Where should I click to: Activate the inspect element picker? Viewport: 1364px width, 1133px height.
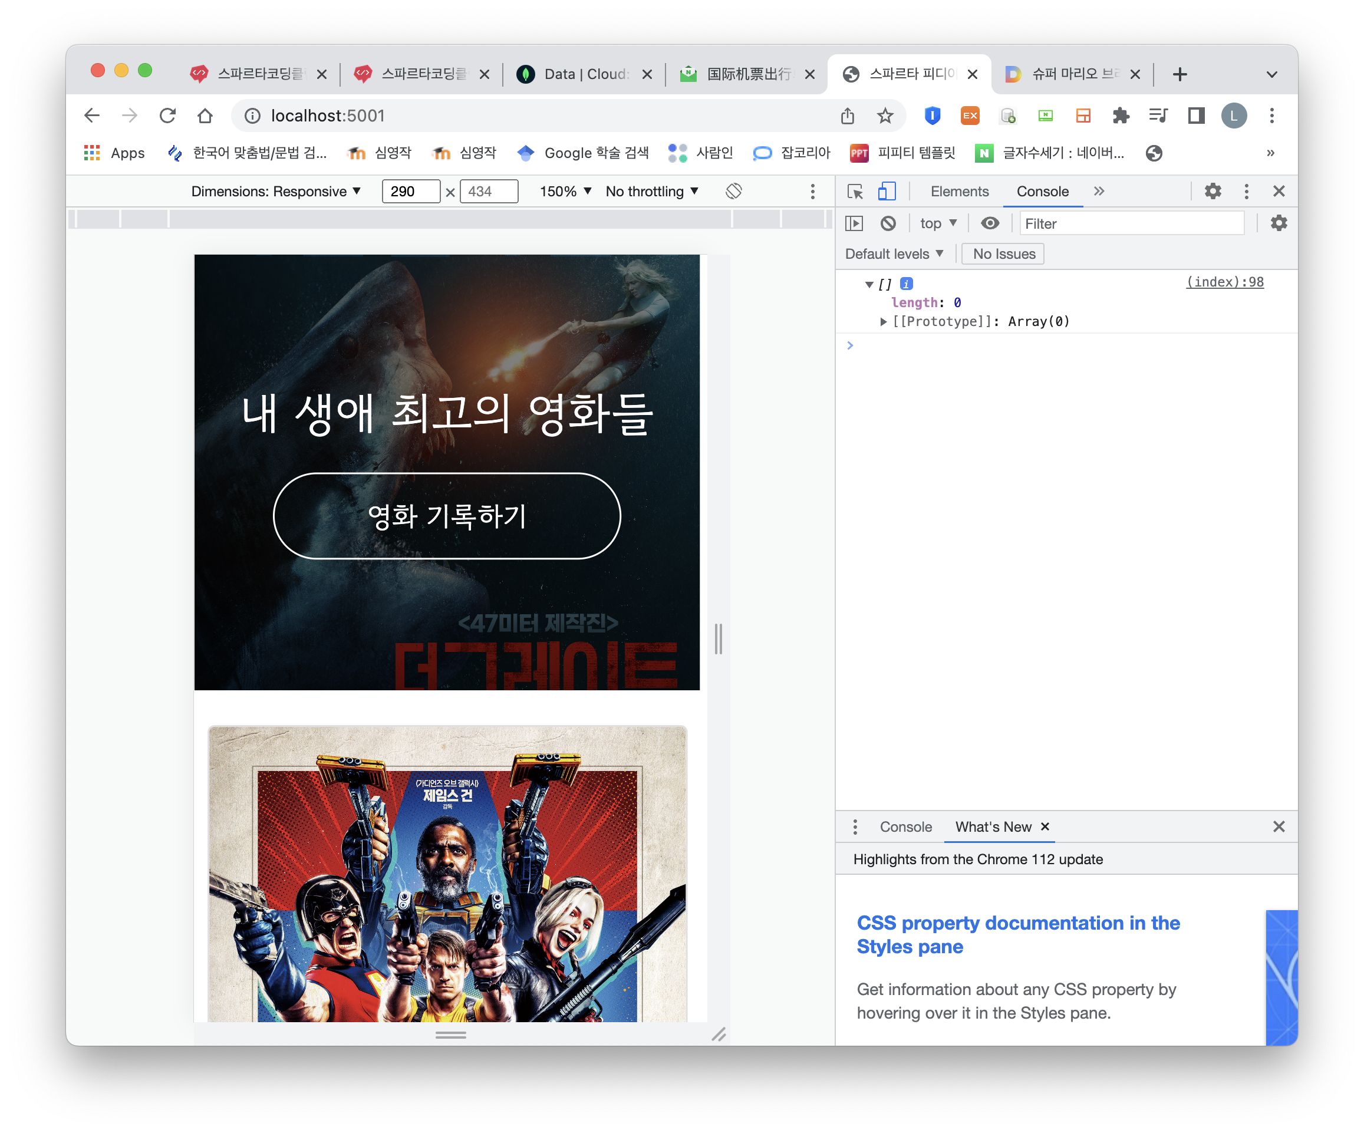855,191
